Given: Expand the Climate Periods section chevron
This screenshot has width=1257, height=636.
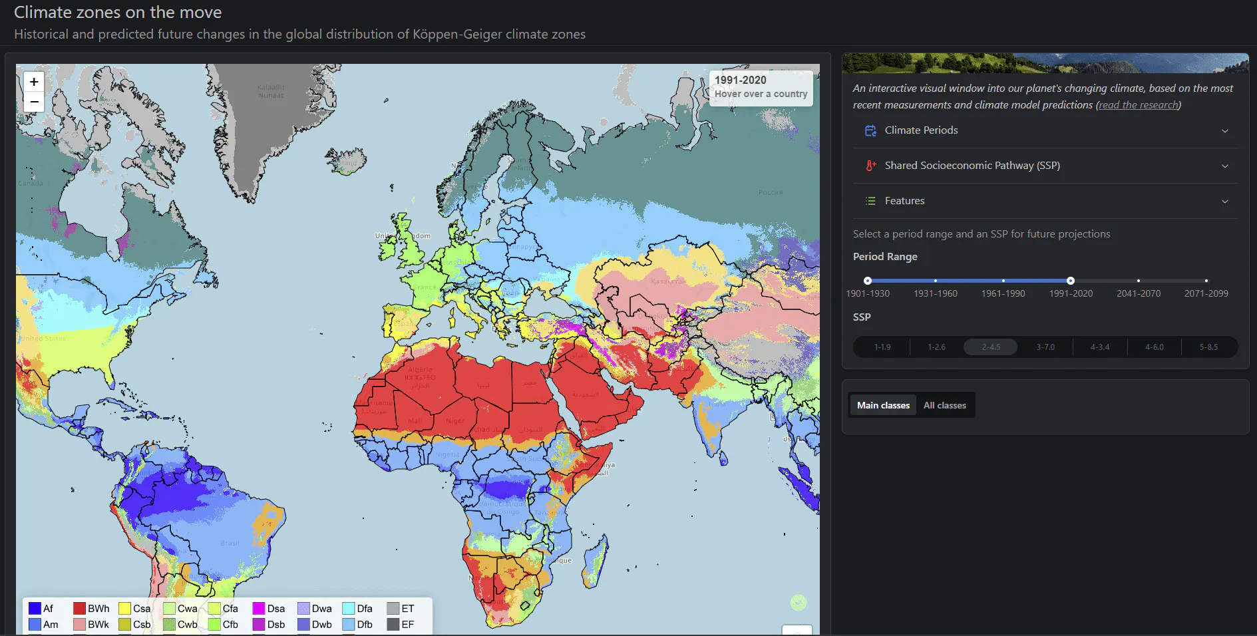Looking at the screenshot, I should tap(1225, 130).
